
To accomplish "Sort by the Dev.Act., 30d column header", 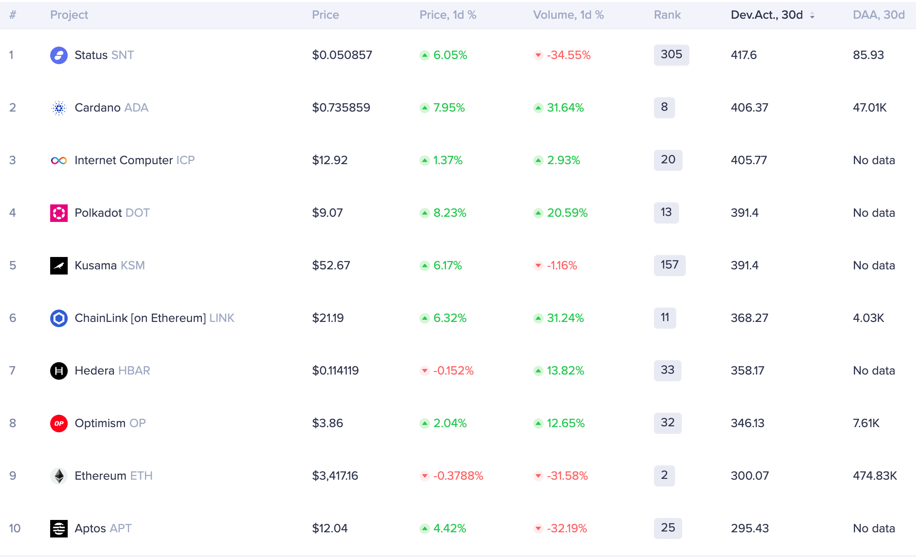I will click(x=767, y=15).
